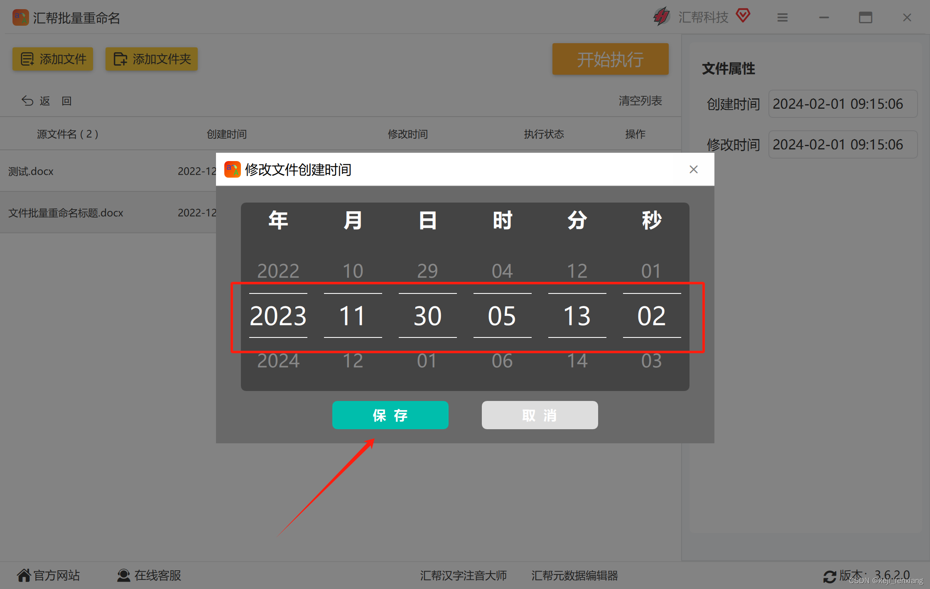
Task: Click the red diamond VIP icon
Action: pos(743,16)
